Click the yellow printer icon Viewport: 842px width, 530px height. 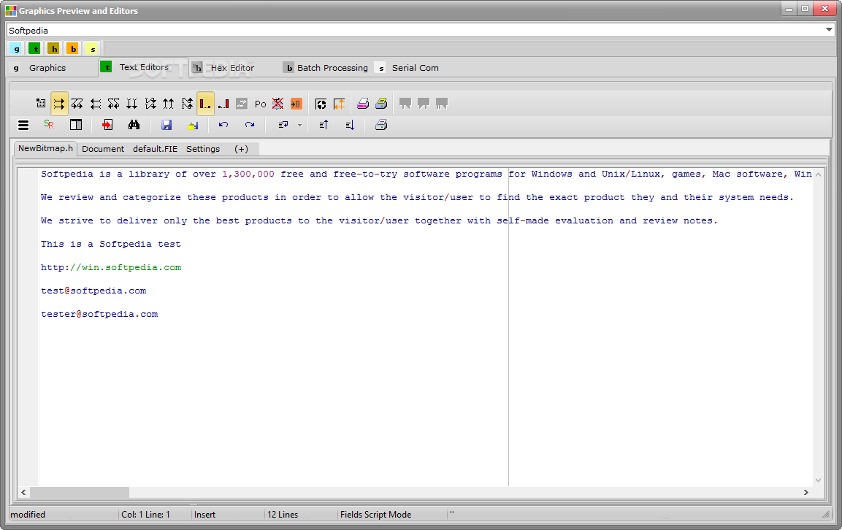point(381,104)
